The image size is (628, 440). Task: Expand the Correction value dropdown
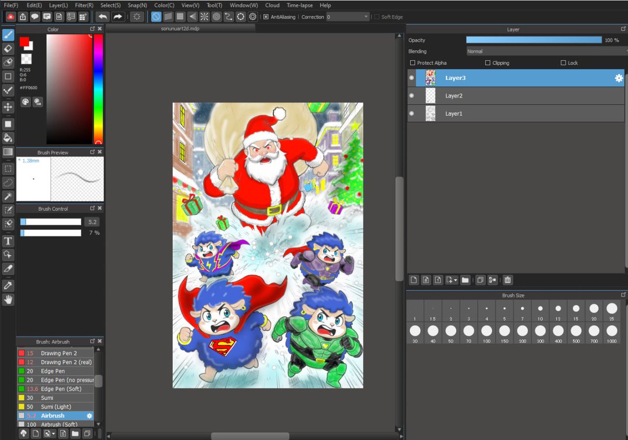point(366,17)
